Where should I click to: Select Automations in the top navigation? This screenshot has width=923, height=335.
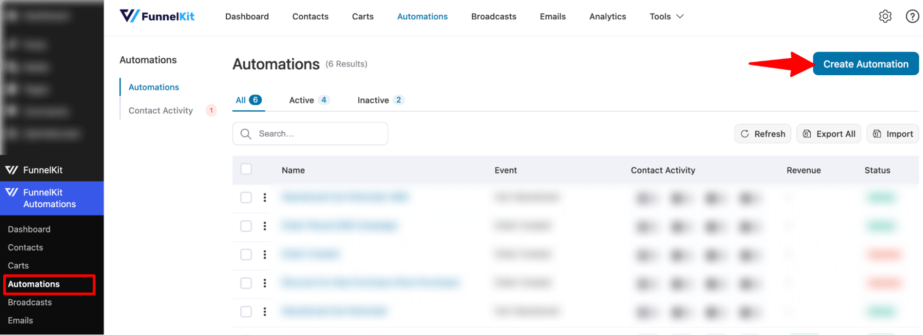click(x=422, y=17)
